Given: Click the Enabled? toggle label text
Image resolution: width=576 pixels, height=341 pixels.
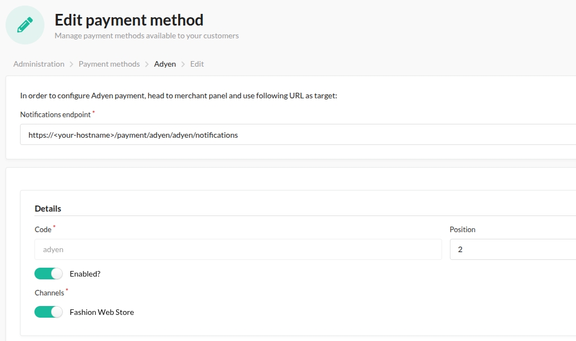Looking at the screenshot, I should pyautogui.click(x=85, y=274).
